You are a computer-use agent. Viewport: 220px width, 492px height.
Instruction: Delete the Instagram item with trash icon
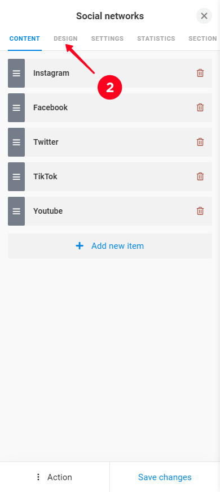[200, 73]
